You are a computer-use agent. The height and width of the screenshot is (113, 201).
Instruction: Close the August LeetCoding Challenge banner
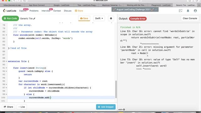click(156, 9)
